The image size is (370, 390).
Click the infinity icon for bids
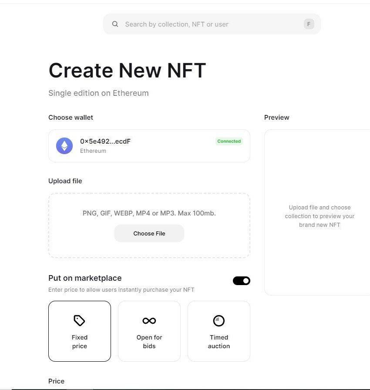pyautogui.click(x=149, y=321)
